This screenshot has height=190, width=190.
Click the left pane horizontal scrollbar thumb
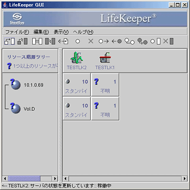pyautogui.click(x=24, y=179)
